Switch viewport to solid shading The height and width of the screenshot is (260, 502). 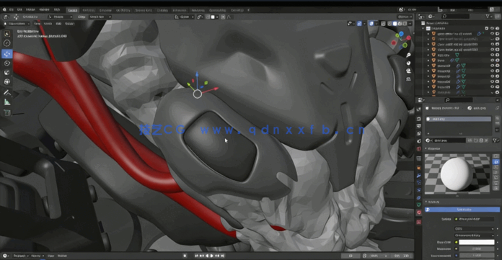395,24
